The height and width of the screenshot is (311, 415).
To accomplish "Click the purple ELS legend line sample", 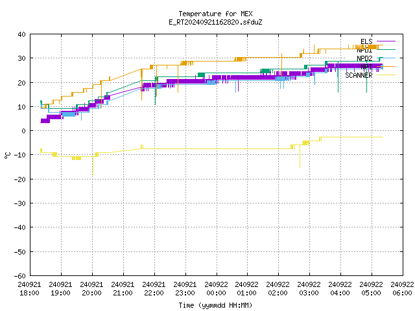I will click(x=386, y=41).
